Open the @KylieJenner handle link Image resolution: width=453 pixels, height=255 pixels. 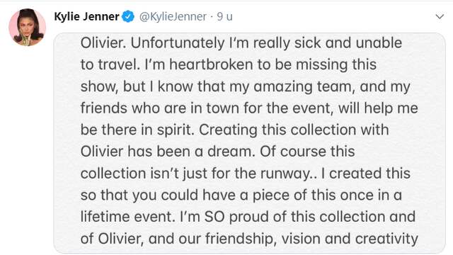click(173, 16)
